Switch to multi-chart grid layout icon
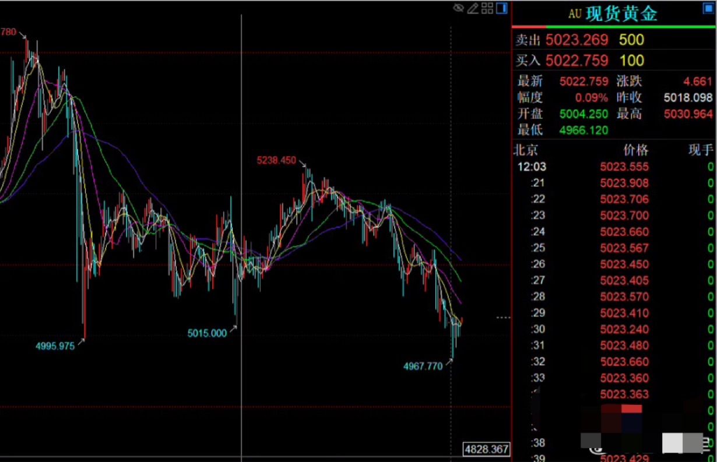 (487, 8)
